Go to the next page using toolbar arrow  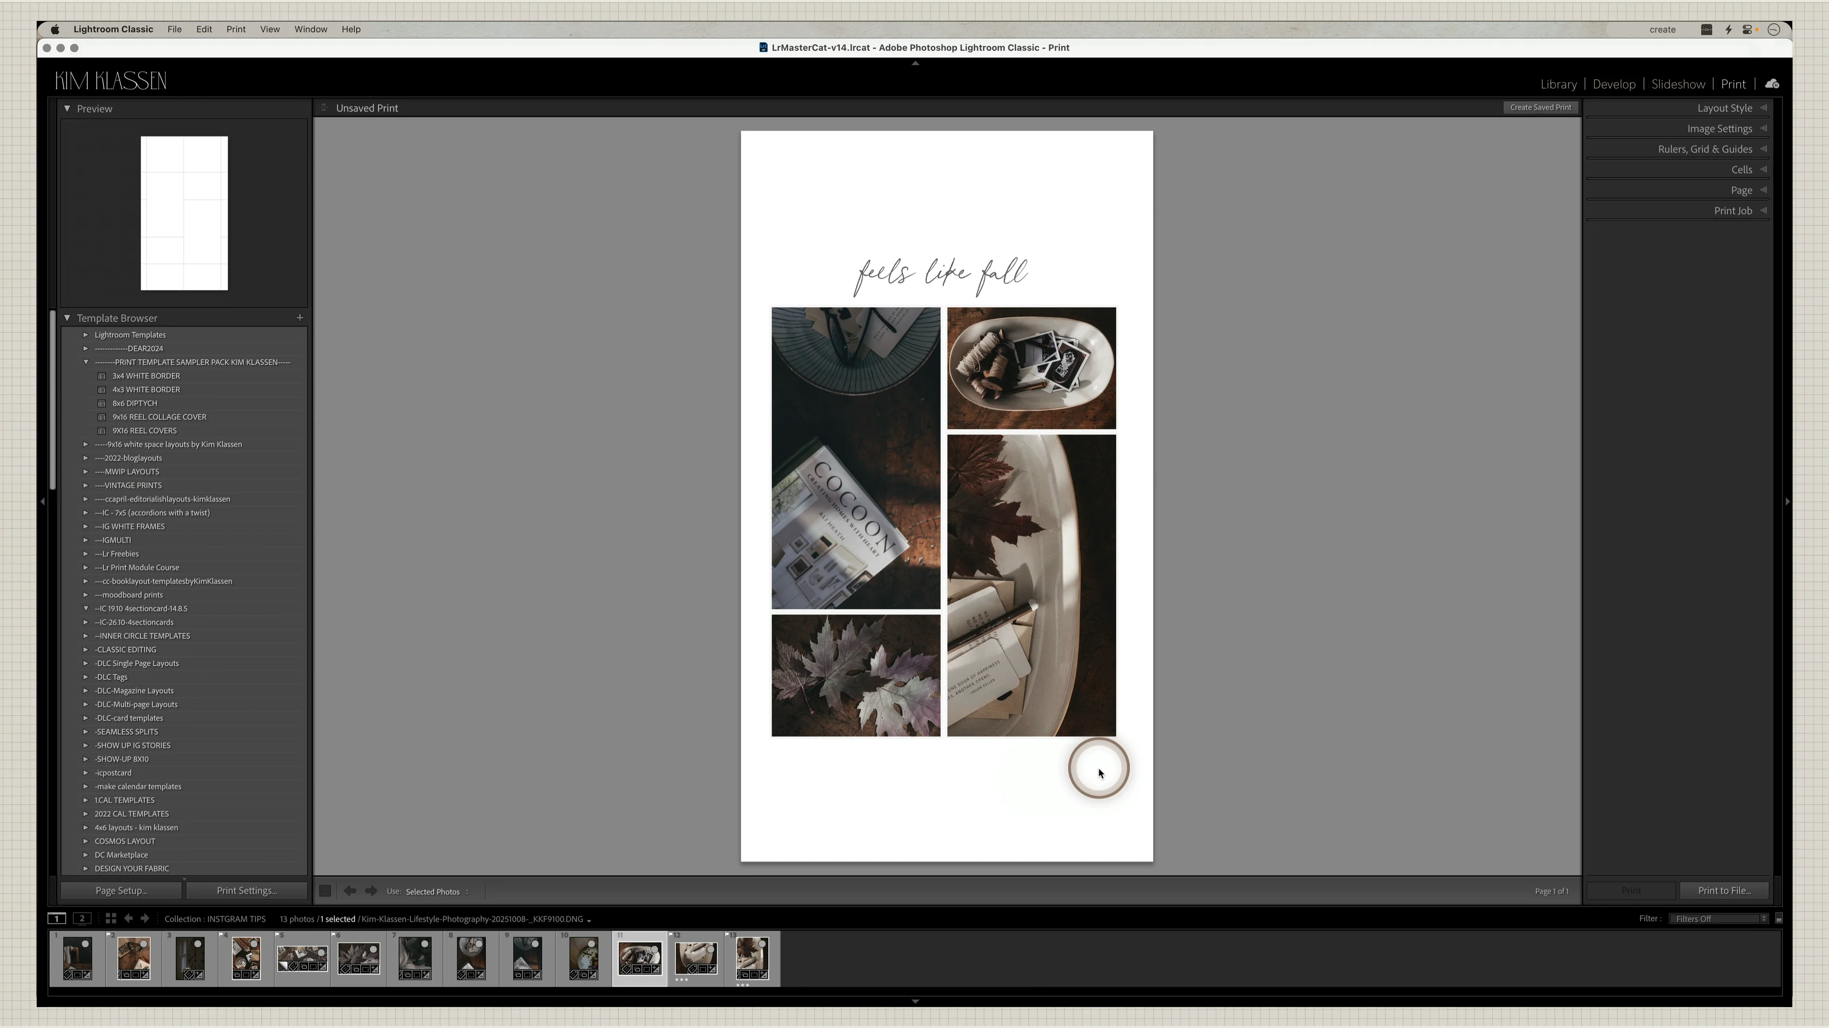[x=371, y=891]
